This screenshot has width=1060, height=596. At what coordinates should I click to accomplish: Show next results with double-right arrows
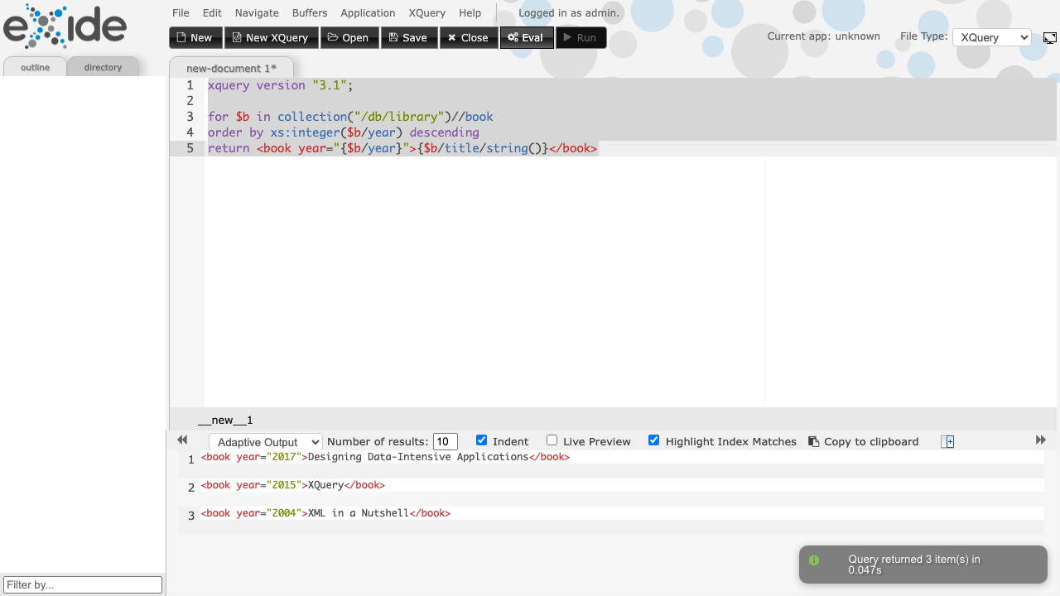1041,440
